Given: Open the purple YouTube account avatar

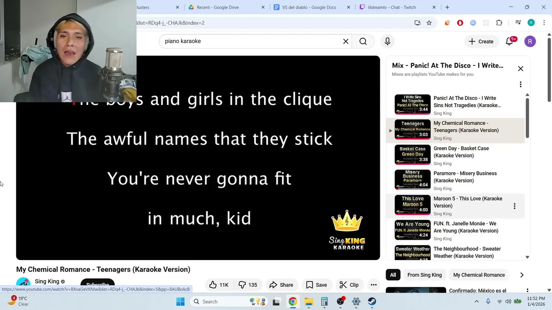Looking at the screenshot, I should click(x=530, y=41).
